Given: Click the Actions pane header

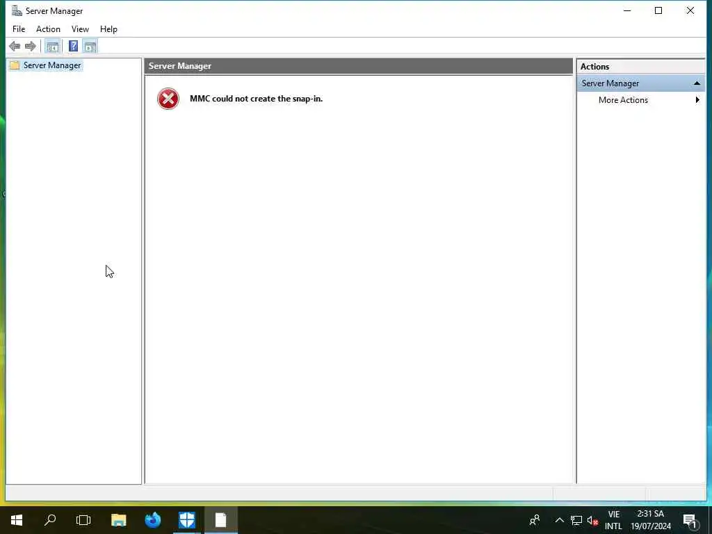Looking at the screenshot, I should 640,66.
